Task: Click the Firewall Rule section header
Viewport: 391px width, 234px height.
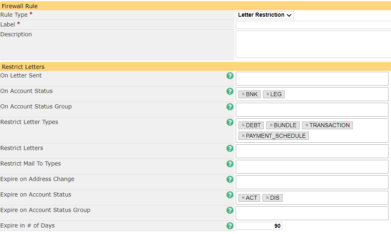Action: pos(196,6)
